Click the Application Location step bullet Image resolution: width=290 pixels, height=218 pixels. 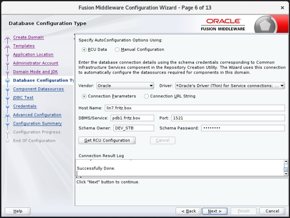tap(8, 55)
